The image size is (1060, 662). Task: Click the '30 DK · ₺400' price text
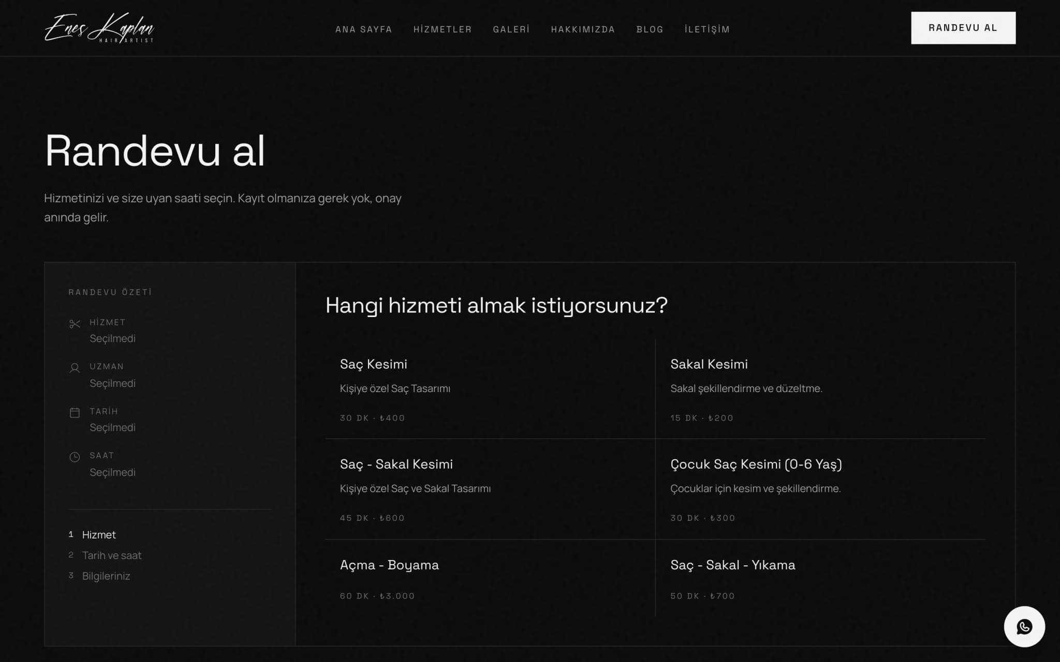[x=372, y=418]
